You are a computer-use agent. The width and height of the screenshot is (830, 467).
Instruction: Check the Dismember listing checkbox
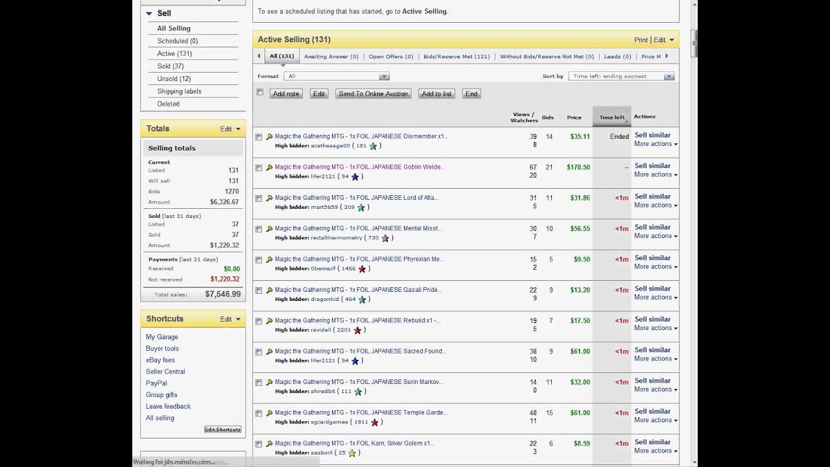pos(259,137)
